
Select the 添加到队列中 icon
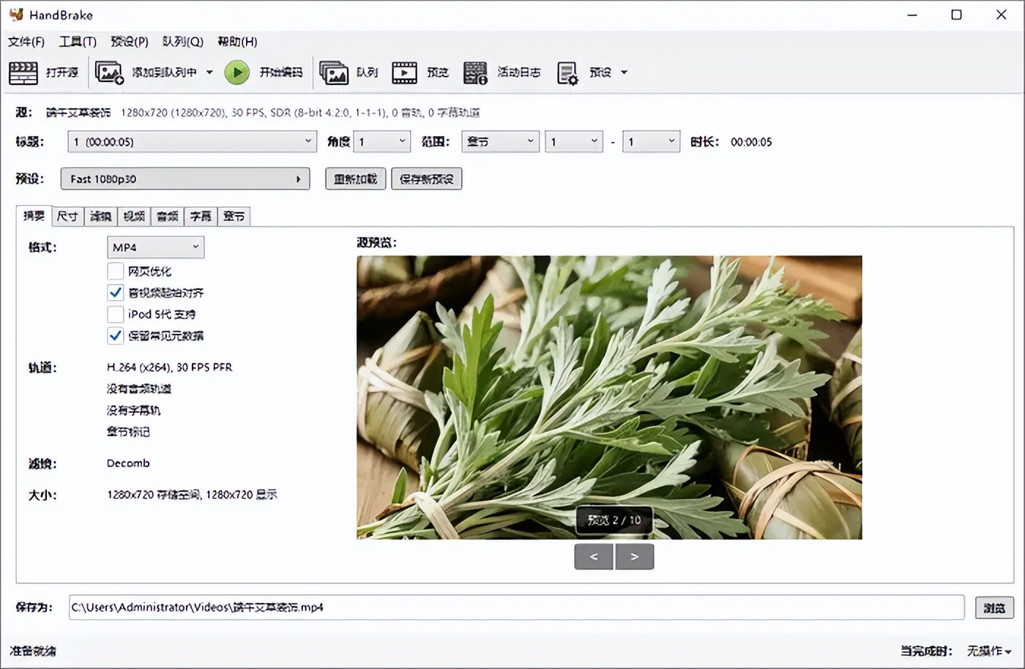pyautogui.click(x=108, y=72)
